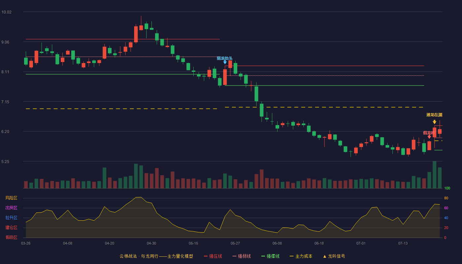Click the 07-01 date label
Screen dimensions: 462x264
[x=361, y=243]
